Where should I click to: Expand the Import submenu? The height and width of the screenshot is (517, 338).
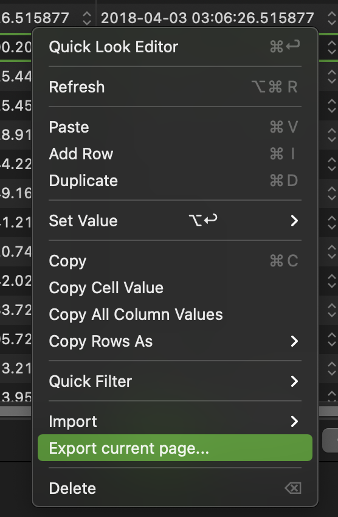(x=175, y=421)
